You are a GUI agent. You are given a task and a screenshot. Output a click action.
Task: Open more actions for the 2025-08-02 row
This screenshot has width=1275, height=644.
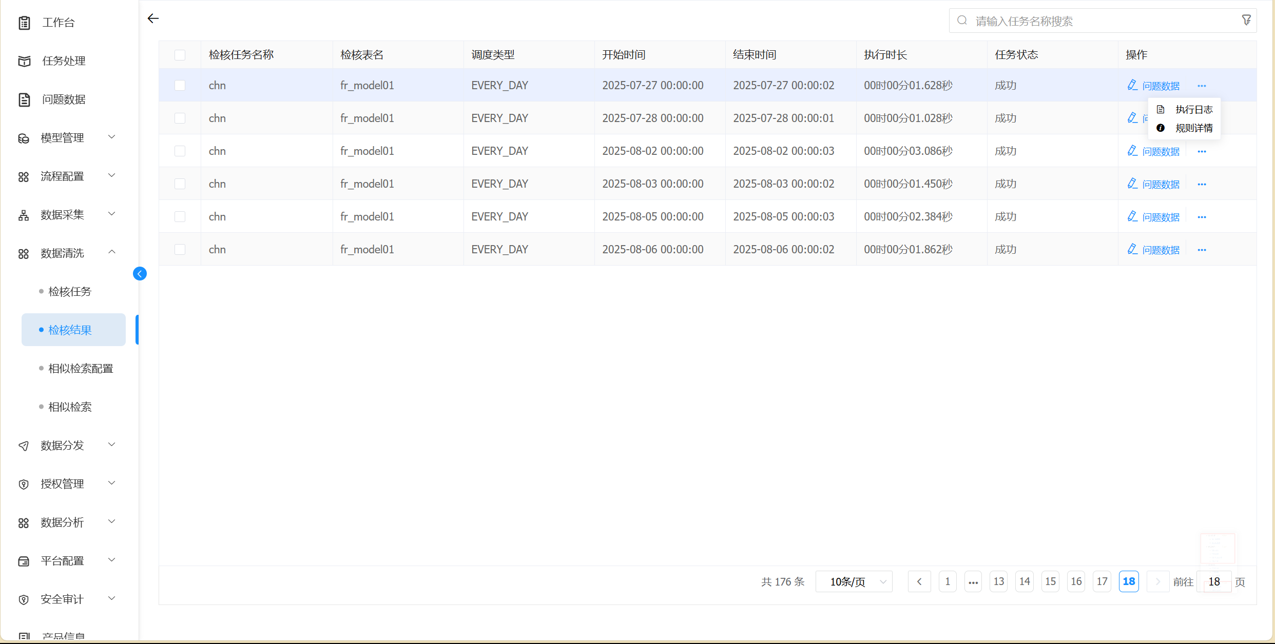pos(1202,151)
